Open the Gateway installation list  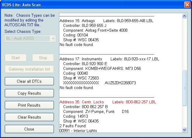point(29,69)
